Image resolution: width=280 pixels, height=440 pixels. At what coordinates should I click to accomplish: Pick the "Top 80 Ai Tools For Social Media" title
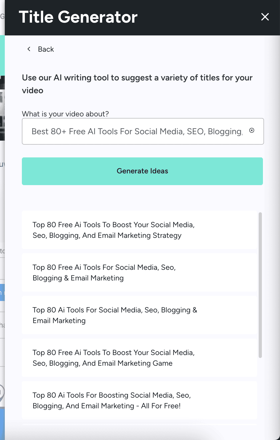point(139,315)
